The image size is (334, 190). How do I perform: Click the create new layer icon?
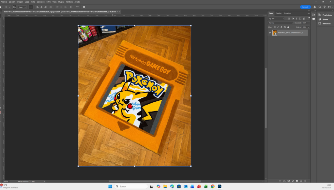(301, 181)
